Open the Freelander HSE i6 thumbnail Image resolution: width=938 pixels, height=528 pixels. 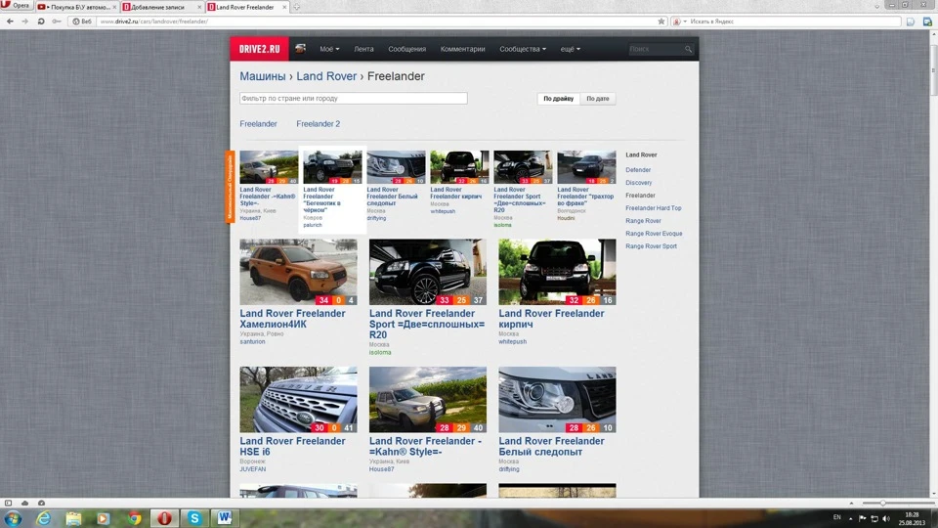[298, 399]
